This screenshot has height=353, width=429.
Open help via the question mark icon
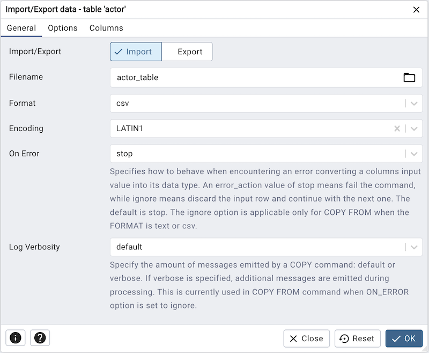coord(40,338)
